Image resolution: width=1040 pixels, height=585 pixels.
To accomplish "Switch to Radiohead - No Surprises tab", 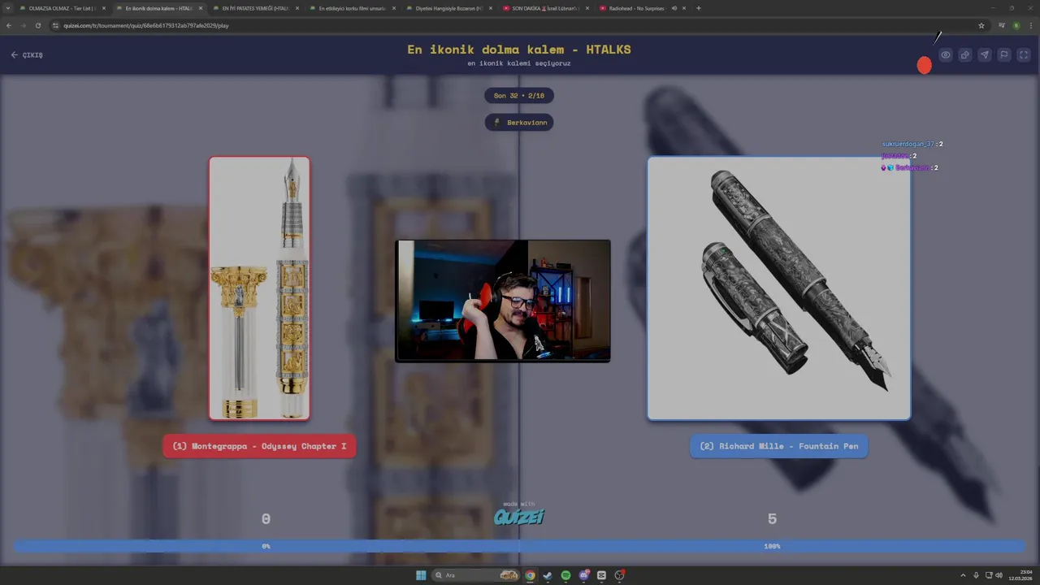I will coord(637,8).
